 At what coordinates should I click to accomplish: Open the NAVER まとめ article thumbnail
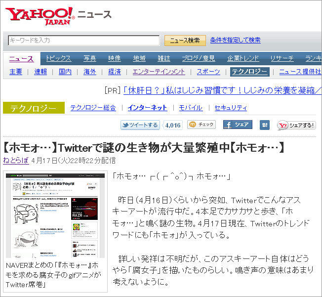pyautogui.click(x=55, y=215)
